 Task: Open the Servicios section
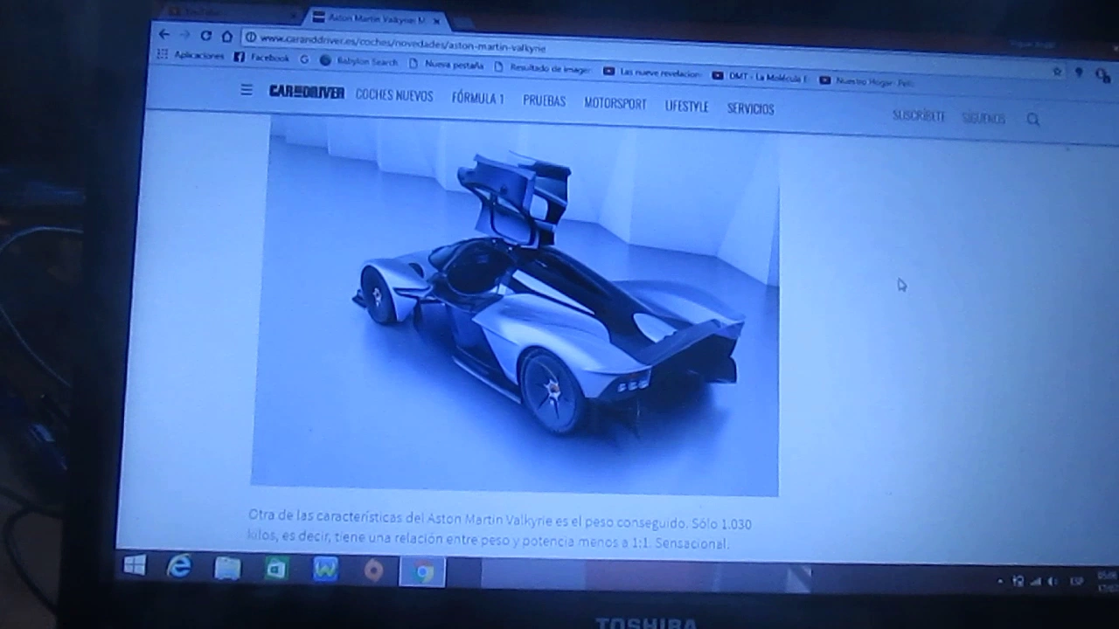750,109
